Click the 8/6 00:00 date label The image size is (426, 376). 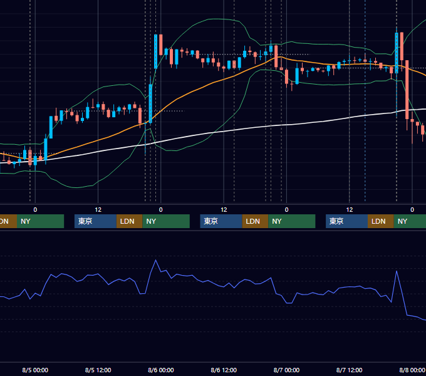click(161, 370)
